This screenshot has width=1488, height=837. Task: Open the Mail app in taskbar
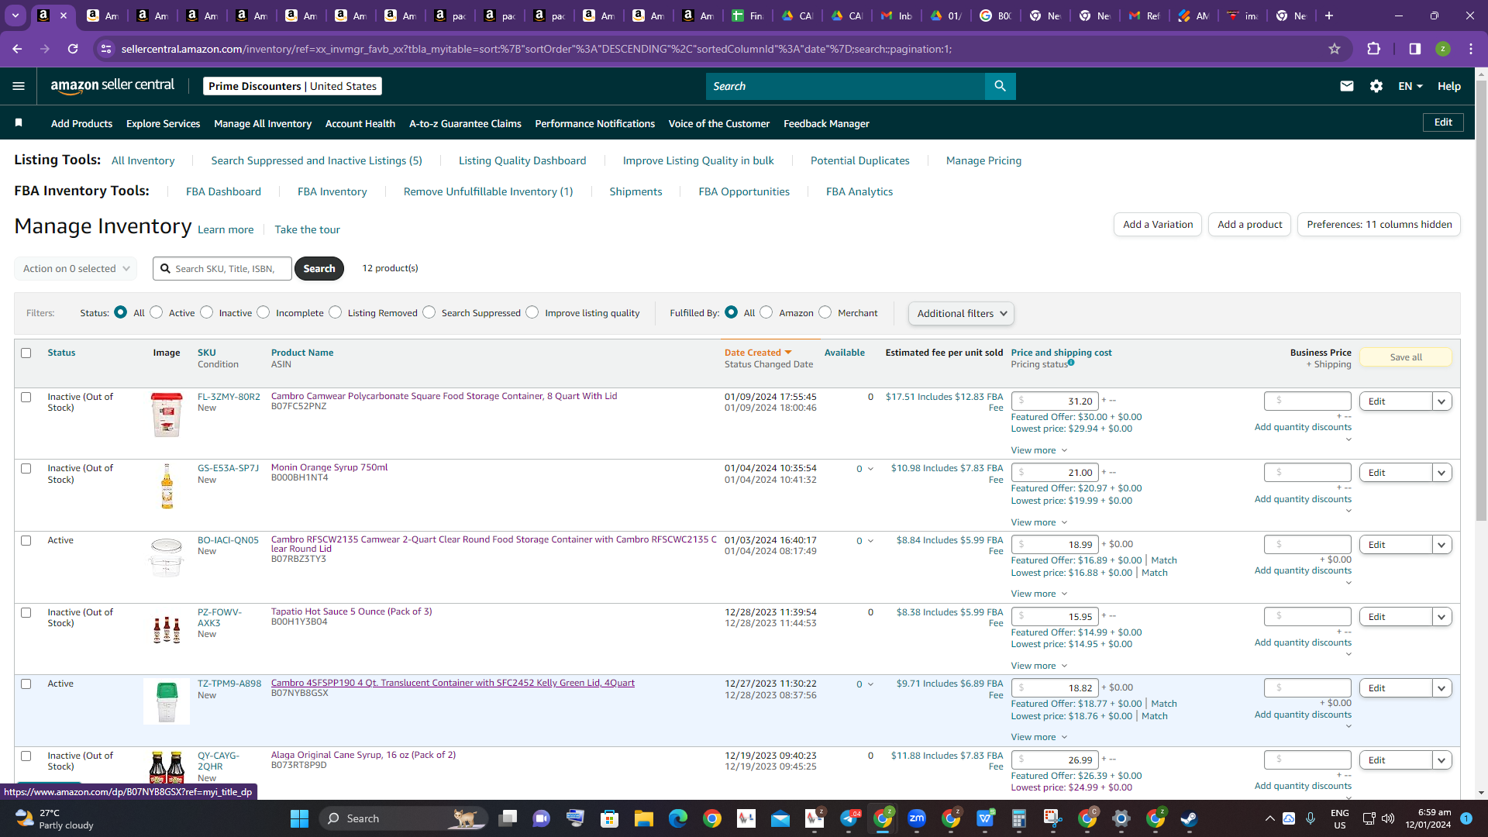[780, 818]
